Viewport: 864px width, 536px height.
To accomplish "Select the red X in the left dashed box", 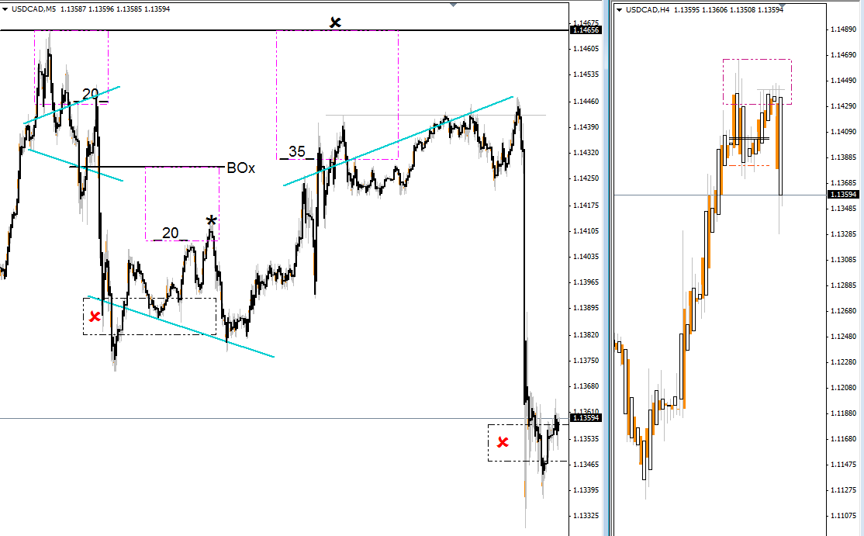I will click(x=95, y=316).
